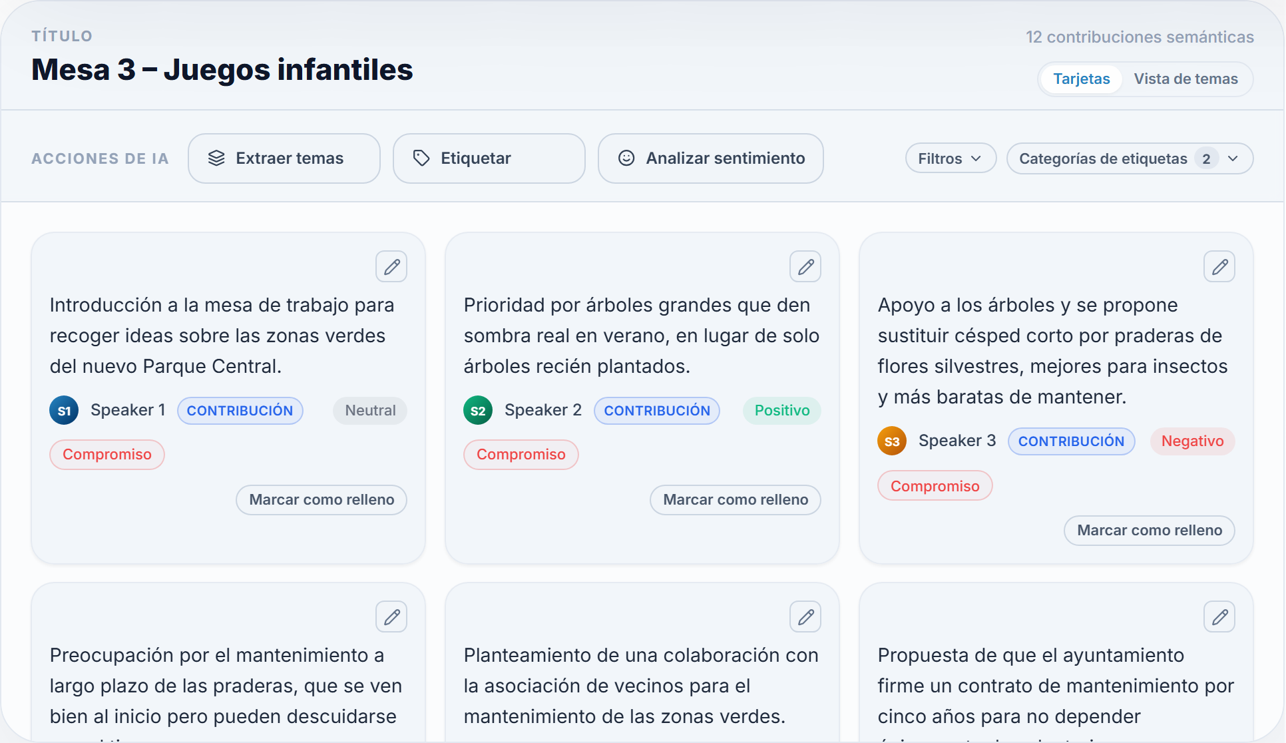The image size is (1286, 743).
Task: Click the Neutral sentiment badge
Action: tap(370, 411)
